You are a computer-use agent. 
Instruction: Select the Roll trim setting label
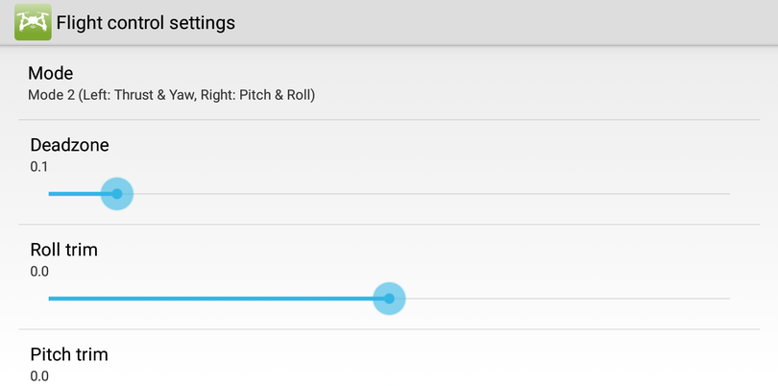[x=63, y=250]
